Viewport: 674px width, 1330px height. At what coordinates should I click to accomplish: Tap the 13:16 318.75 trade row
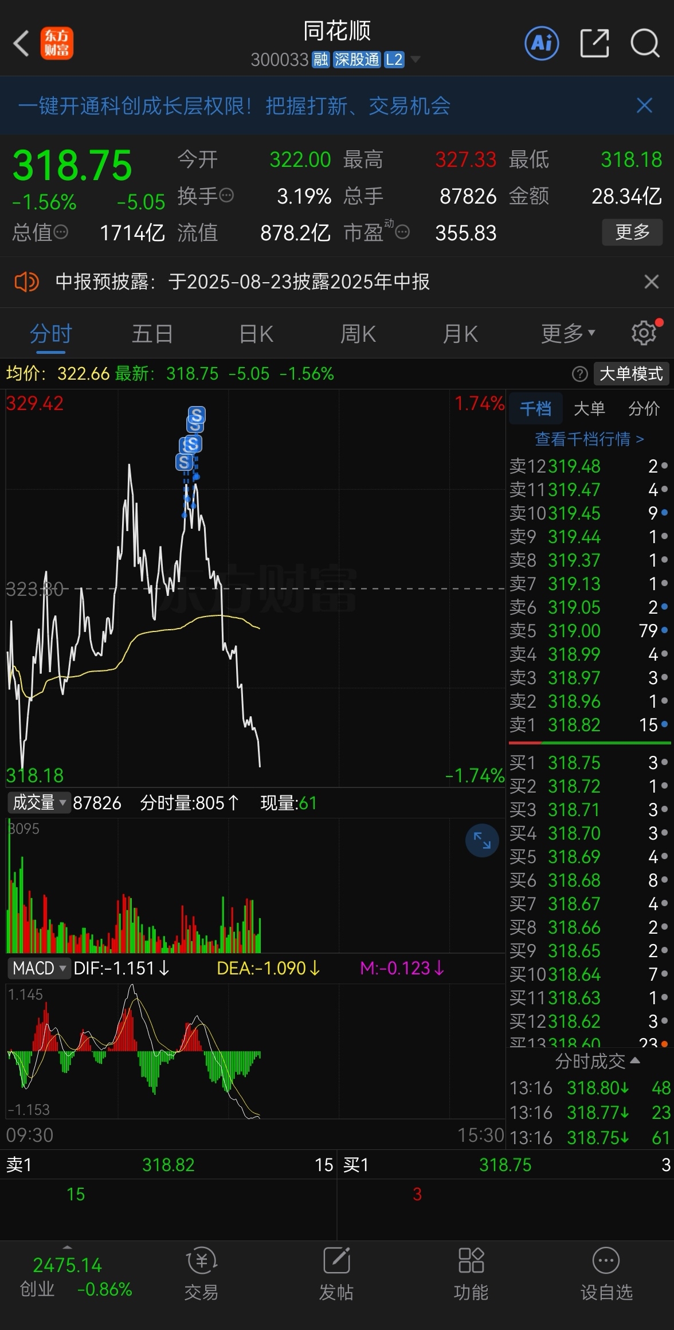(x=590, y=1137)
